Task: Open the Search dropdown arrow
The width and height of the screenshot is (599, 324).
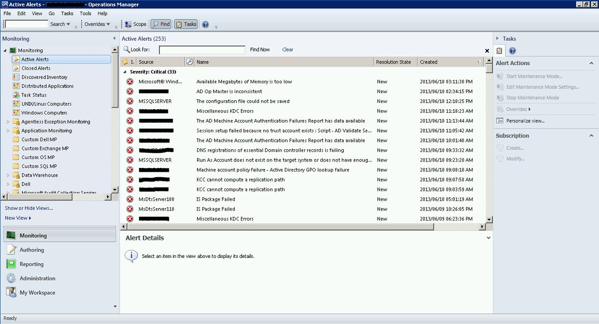Action: (x=68, y=24)
